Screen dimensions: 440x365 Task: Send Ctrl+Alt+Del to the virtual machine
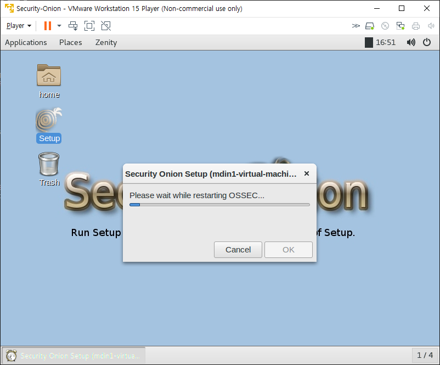[73, 26]
